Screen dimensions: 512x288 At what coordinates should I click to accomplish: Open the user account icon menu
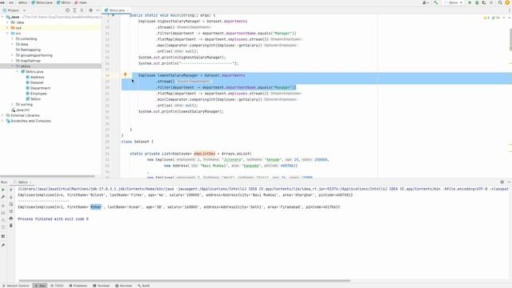coord(425,2)
